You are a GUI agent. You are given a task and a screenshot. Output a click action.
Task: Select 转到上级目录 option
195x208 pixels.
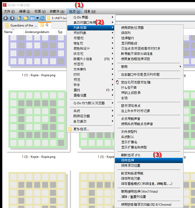pyautogui.click(x=149, y=93)
